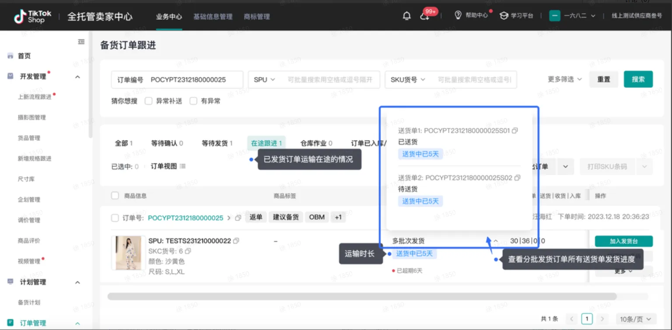672x330 pixels.
Task: Copy SKC货号 6 icon
Action: pos(188,251)
